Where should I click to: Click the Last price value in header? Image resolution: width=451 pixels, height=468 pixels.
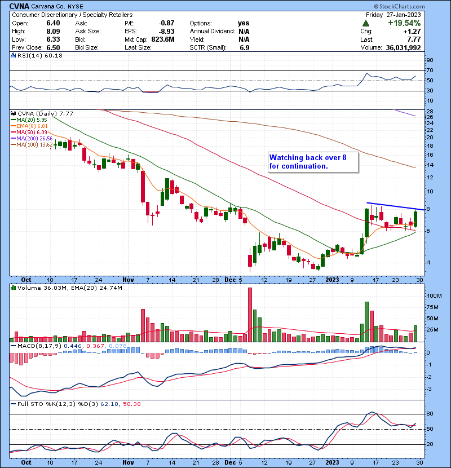point(414,39)
